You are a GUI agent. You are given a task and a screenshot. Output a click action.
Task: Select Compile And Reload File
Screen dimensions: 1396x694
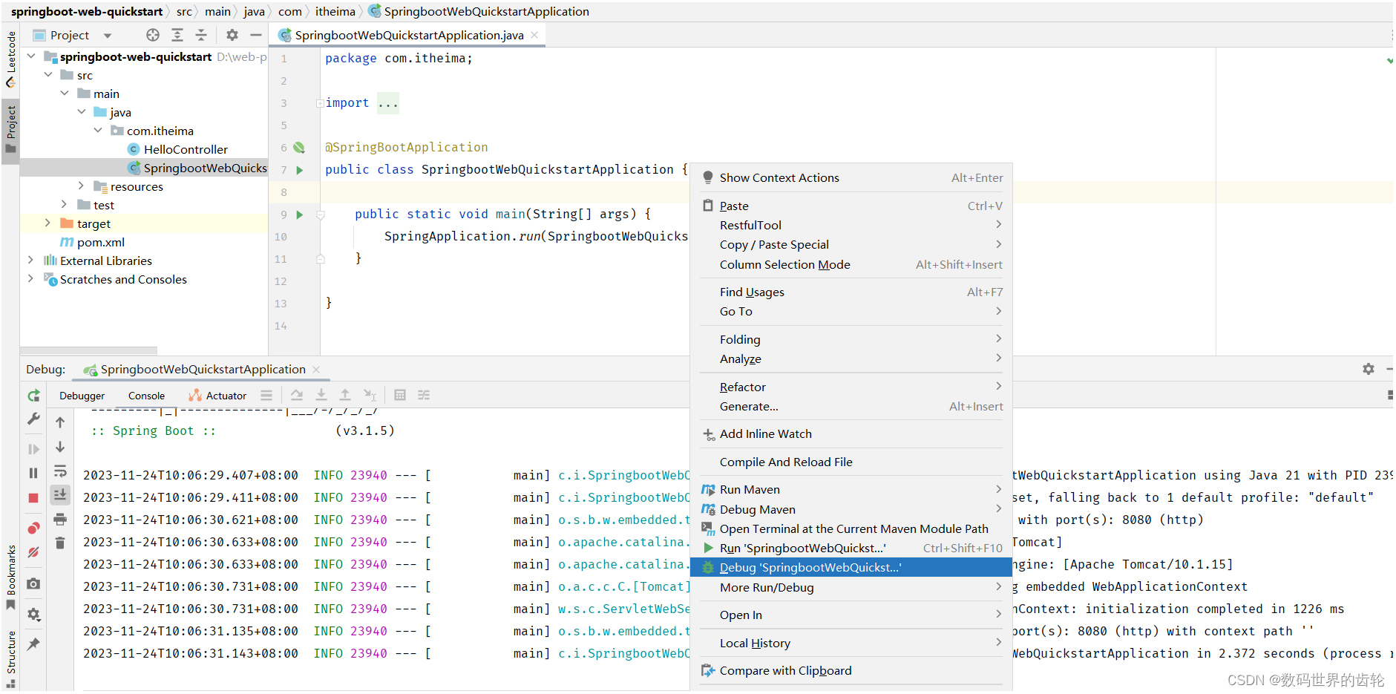pyautogui.click(x=851, y=462)
